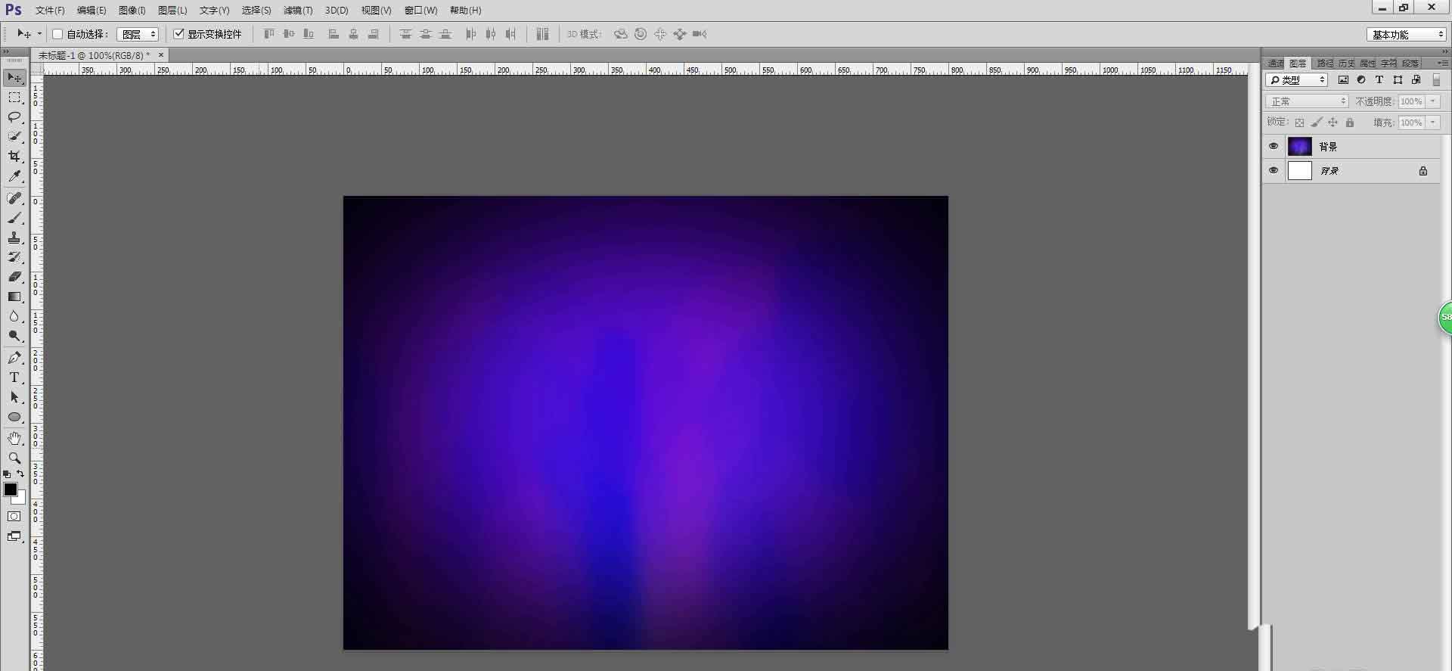Select the Gradient tool
The image size is (1452, 671).
click(14, 297)
